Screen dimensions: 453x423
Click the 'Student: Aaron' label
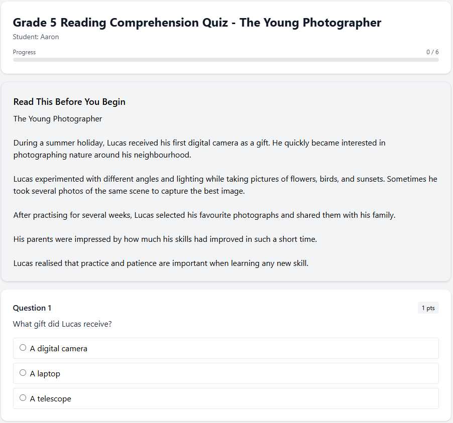[36, 37]
